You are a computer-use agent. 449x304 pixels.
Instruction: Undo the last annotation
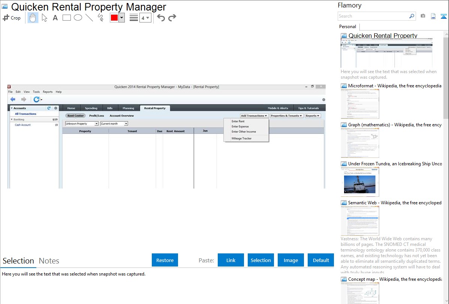(161, 18)
